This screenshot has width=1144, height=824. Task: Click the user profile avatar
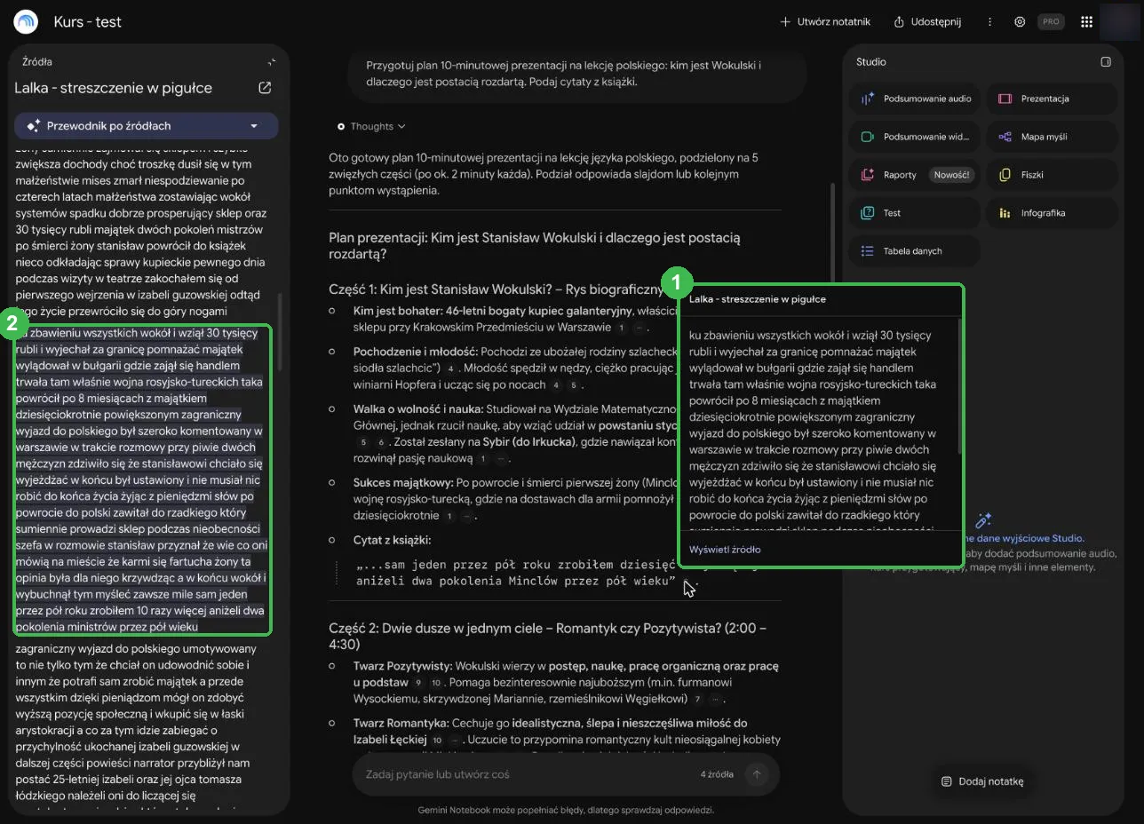coord(1120,21)
